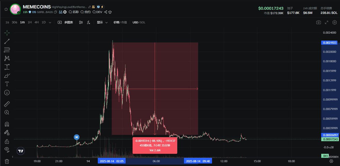This screenshot has width=340, height=166.
Task: Click the 多图表 multi-chart button
Action: pyautogui.click(x=65, y=22)
